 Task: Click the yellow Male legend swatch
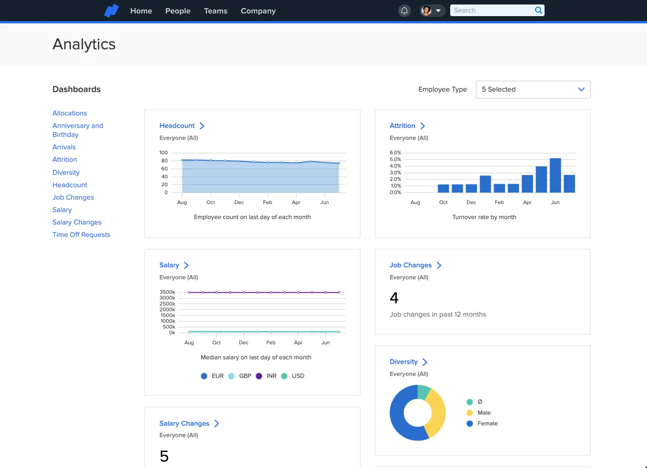point(470,413)
